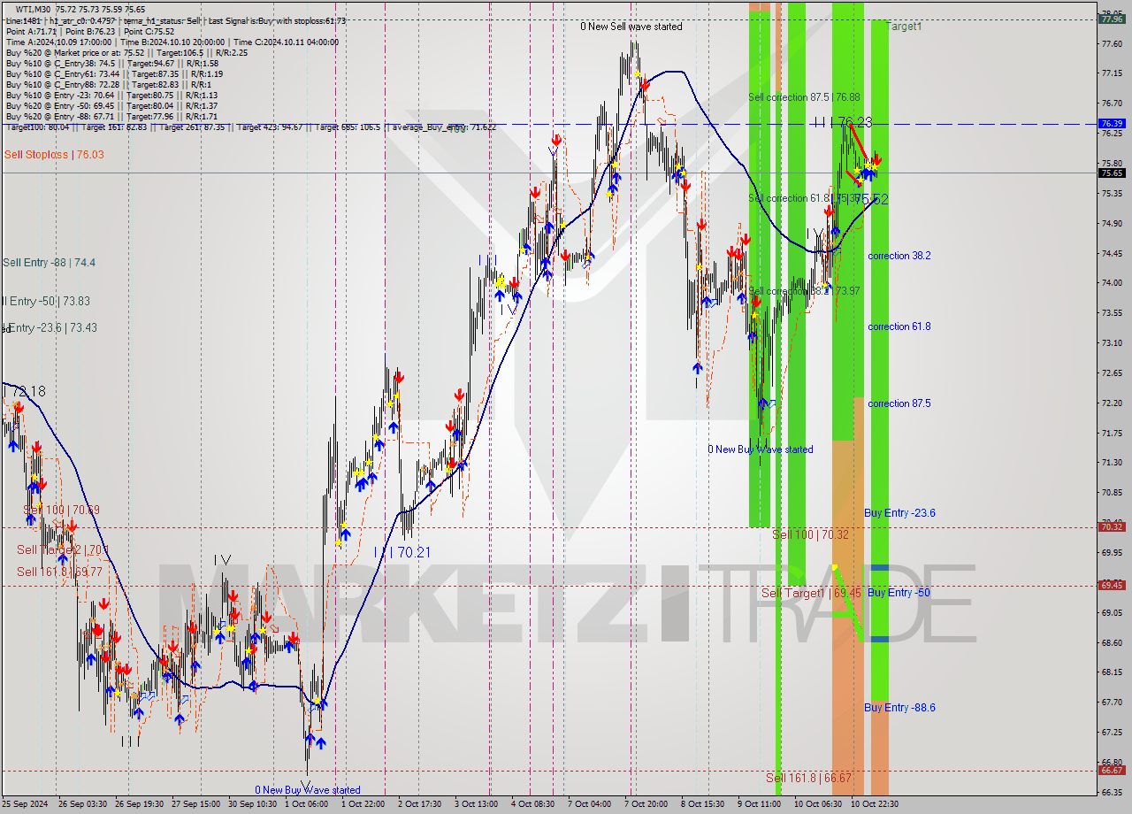The image size is (1132, 814).
Task: Click the 'Sell 161.8 | 66.67' label
Action: [808, 778]
